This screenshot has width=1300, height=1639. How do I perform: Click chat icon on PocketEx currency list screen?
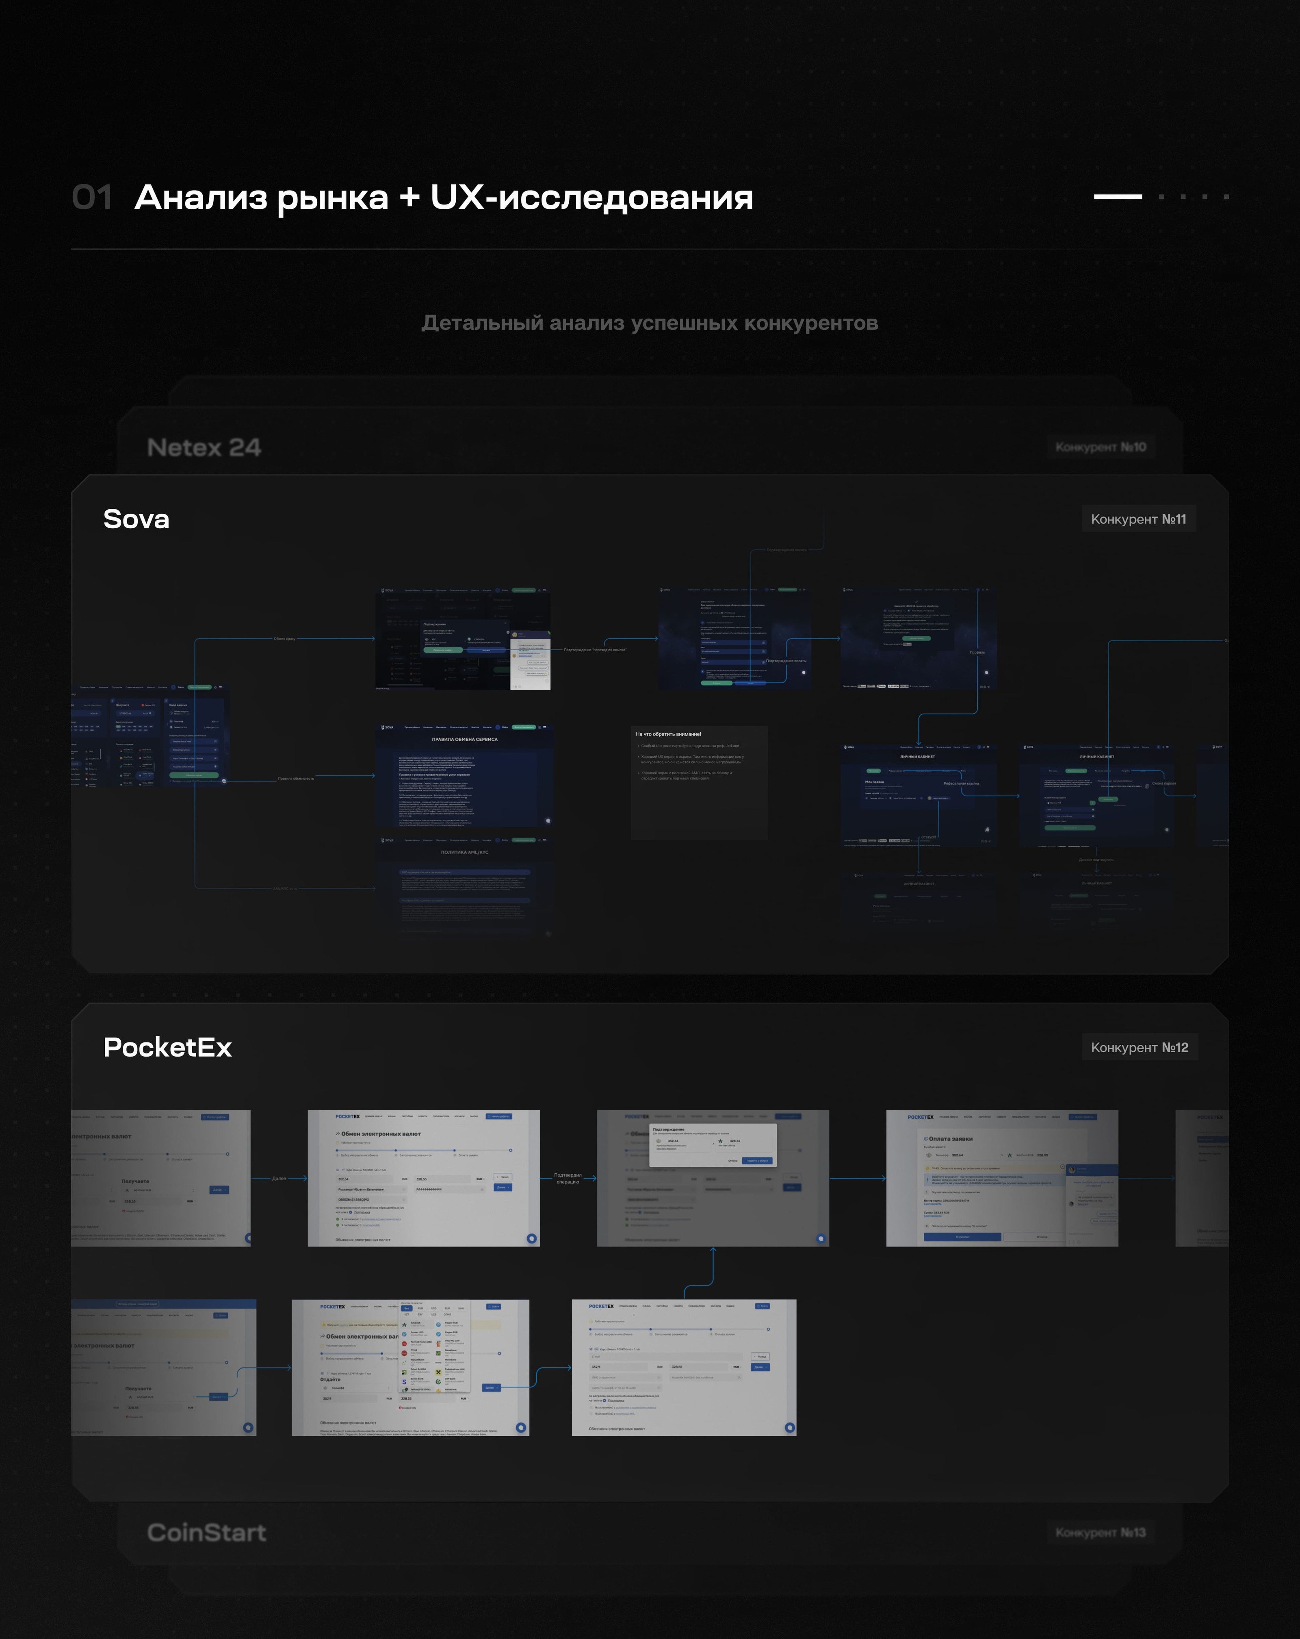click(520, 1427)
